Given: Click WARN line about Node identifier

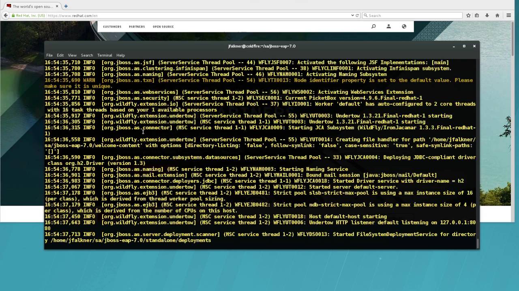Looking at the screenshot, I should [259, 83].
